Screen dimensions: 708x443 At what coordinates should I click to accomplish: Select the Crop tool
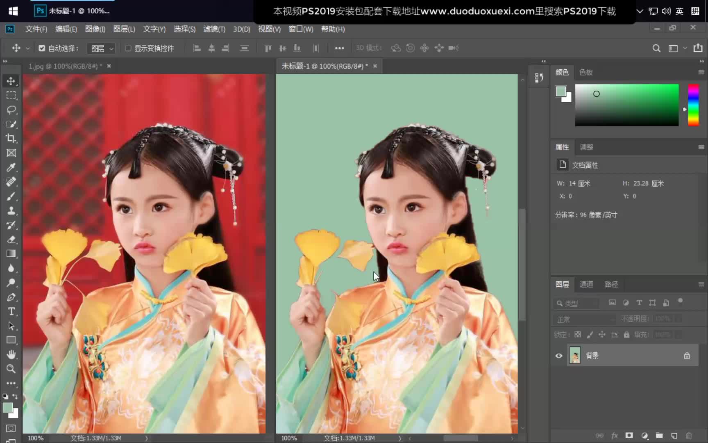click(11, 138)
